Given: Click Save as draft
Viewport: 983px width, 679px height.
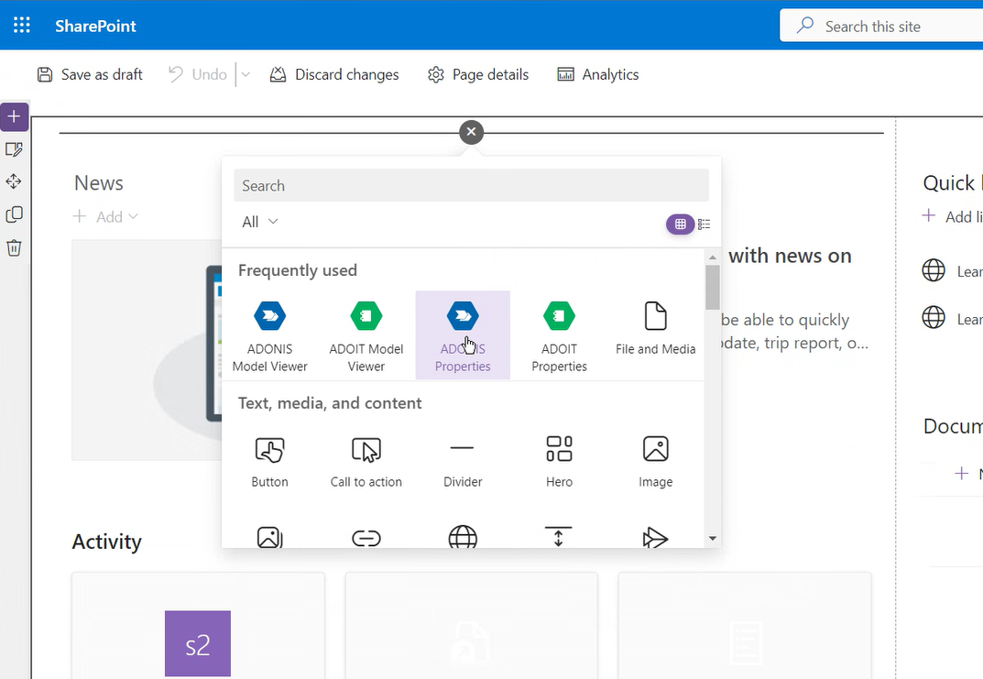Looking at the screenshot, I should pos(90,75).
